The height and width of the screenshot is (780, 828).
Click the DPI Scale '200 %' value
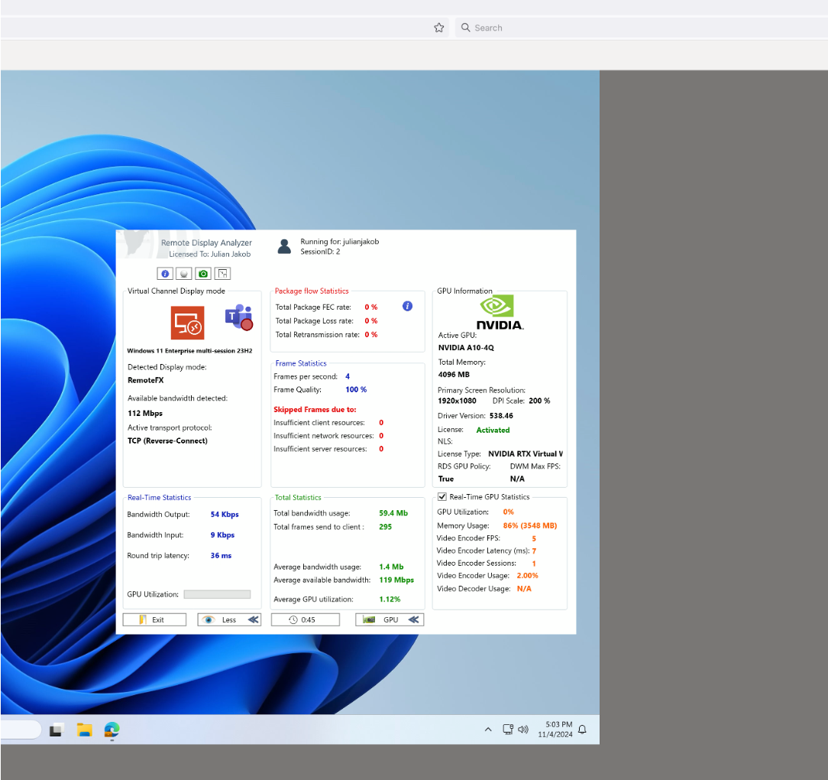(539, 401)
